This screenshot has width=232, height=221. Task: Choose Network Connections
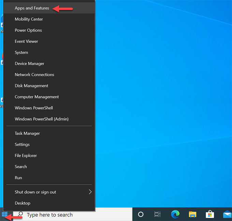click(49, 75)
